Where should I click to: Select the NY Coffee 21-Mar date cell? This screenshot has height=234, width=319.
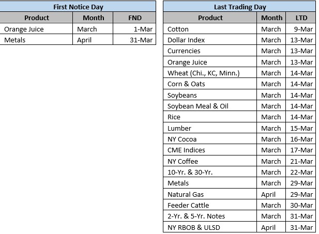[x=300, y=161]
